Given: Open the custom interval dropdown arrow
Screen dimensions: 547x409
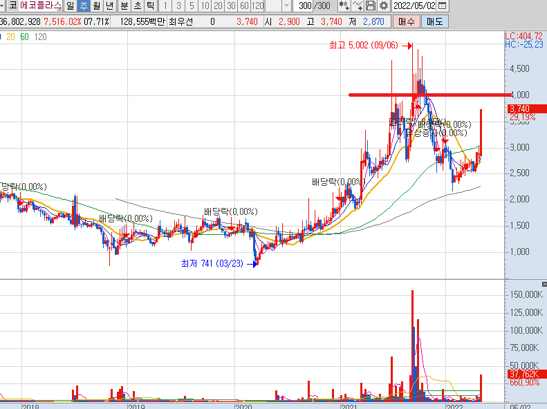Looking at the screenshot, I should (286, 6).
